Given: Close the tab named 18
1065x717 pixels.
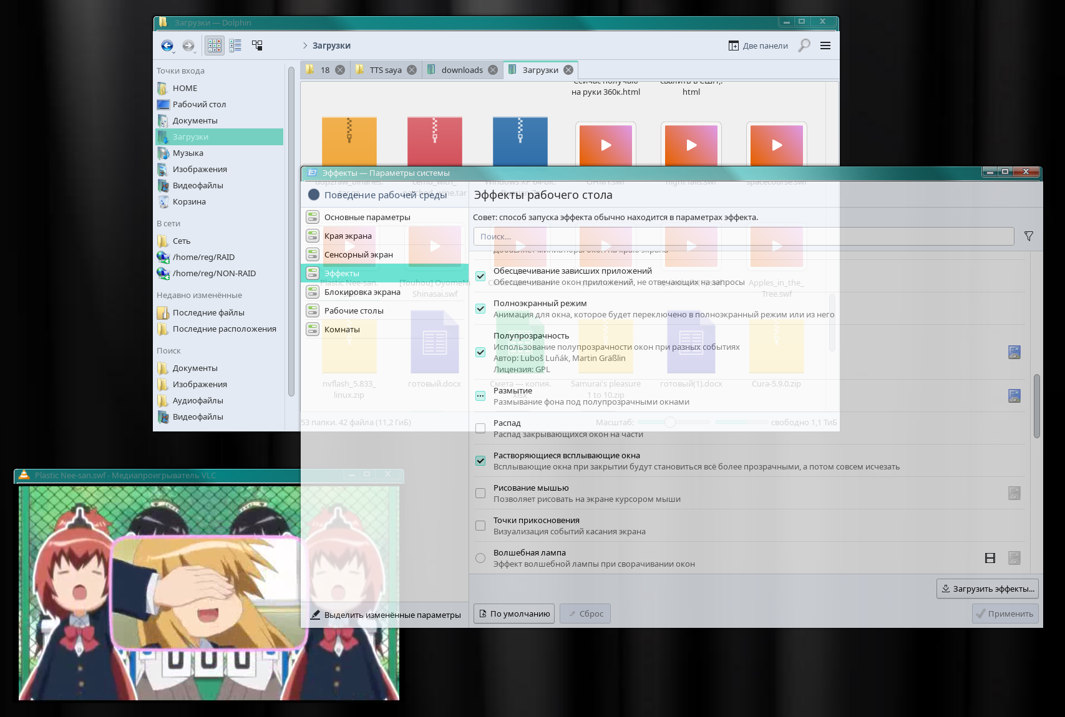Looking at the screenshot, I should pyautogui.click(x=340, y=70).
